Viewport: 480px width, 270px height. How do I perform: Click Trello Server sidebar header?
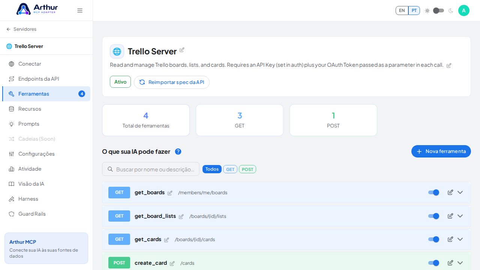click(x=46, y=46)
